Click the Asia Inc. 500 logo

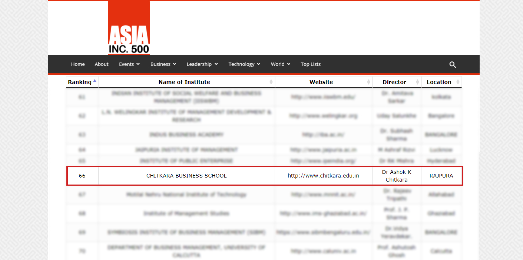tap(129, 28)
